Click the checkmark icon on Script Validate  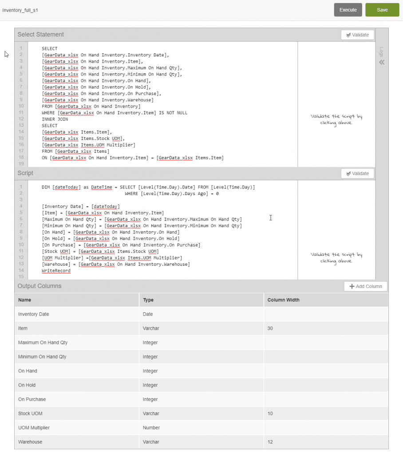point(349,173)
